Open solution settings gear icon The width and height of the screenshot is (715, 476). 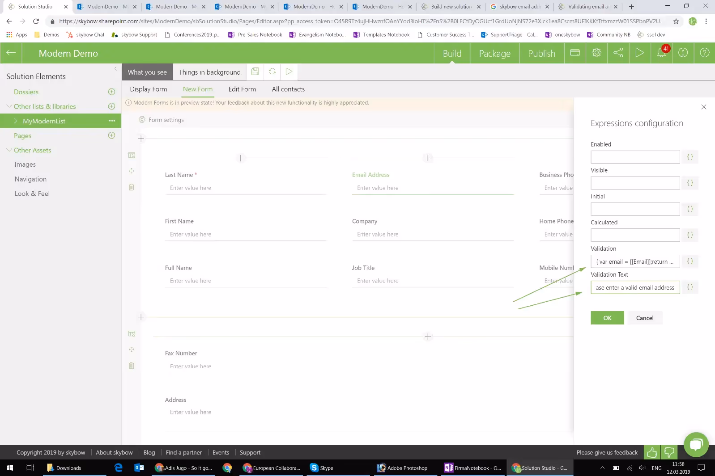coord(596,53)
